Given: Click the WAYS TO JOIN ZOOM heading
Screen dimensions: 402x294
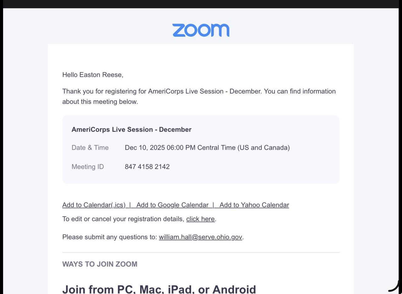Looking at the screenshot, I should click(100, 264).
